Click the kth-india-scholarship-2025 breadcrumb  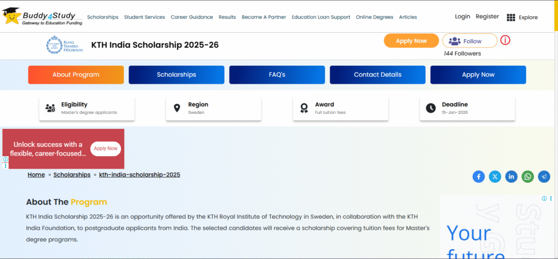[x=139, y=175]
